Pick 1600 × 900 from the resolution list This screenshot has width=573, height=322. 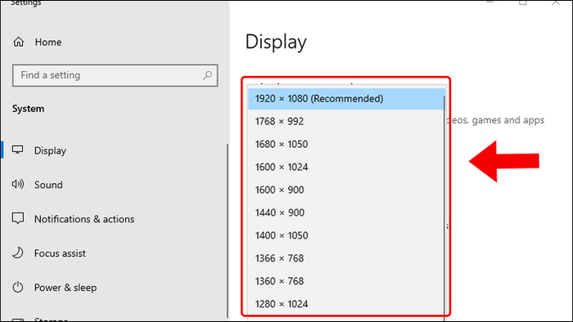coord(345,190)
